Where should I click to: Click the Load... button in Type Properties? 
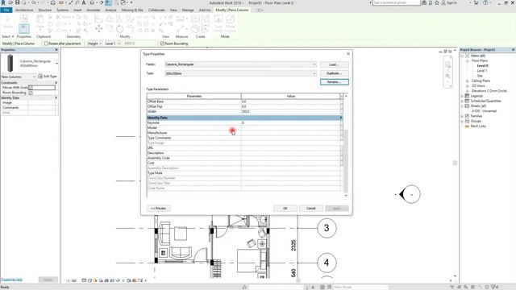click(334, 64)
